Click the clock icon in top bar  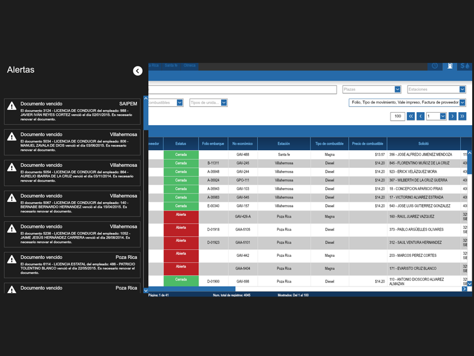[435, 66]
